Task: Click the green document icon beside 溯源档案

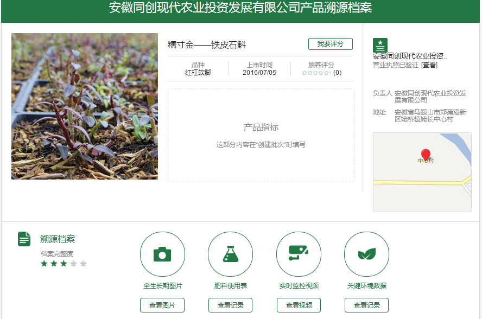Action: pos(24,239)
